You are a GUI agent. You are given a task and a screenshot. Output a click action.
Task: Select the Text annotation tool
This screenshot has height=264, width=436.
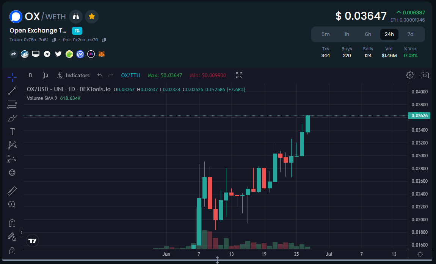[12, 132]
